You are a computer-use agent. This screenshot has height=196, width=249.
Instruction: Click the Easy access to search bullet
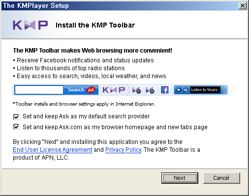[90, 76]
